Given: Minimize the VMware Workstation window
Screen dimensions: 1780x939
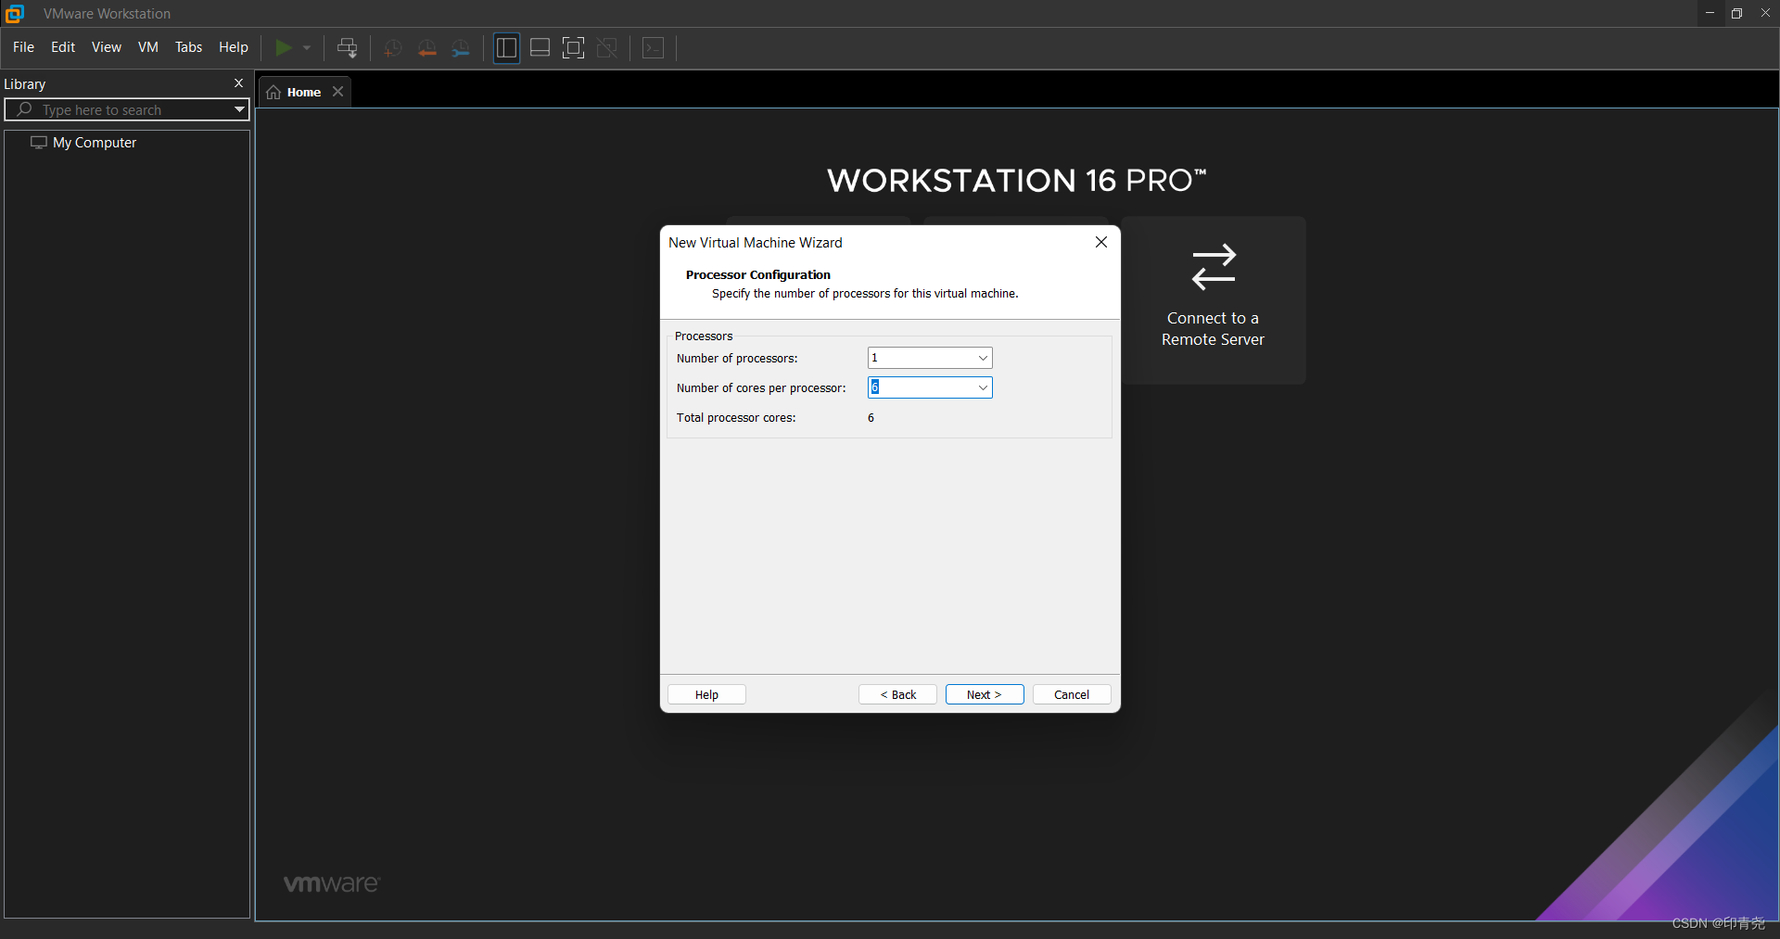Looking at the screenshot, I should pyautogui.click(x=1710, y=13).
